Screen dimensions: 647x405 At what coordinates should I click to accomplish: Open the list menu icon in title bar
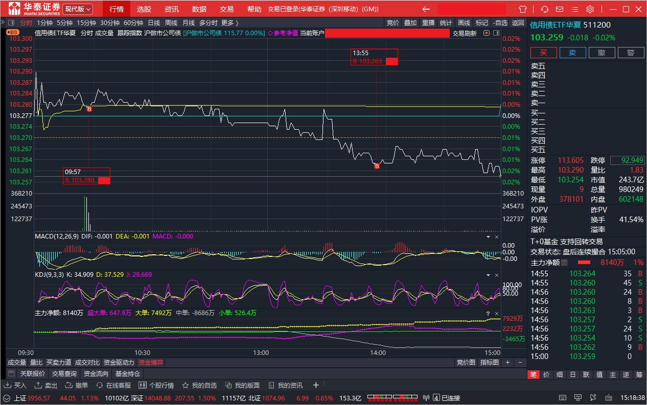click(575, 9)
